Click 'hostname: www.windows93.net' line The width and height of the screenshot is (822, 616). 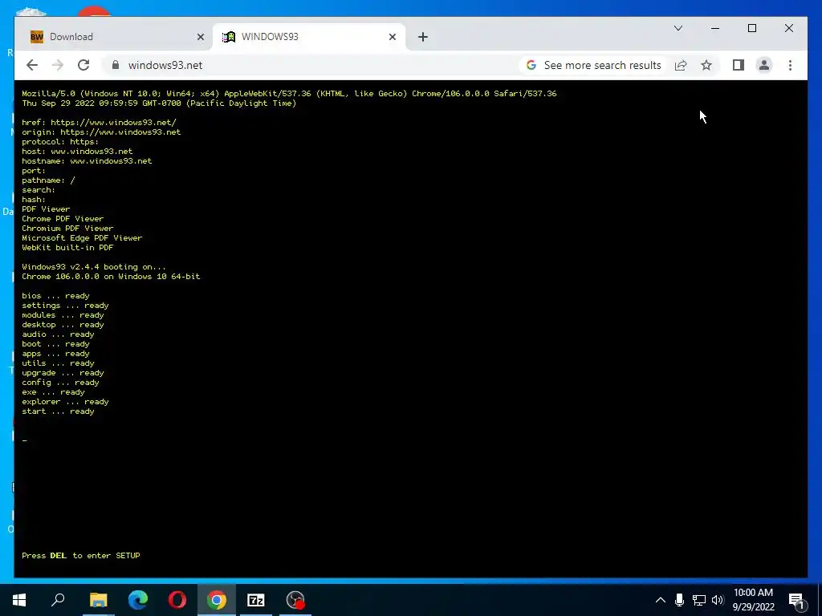(87, 160)
